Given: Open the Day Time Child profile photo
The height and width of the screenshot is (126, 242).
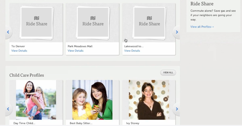Looking at the screenshot, I should pos(36,100).
